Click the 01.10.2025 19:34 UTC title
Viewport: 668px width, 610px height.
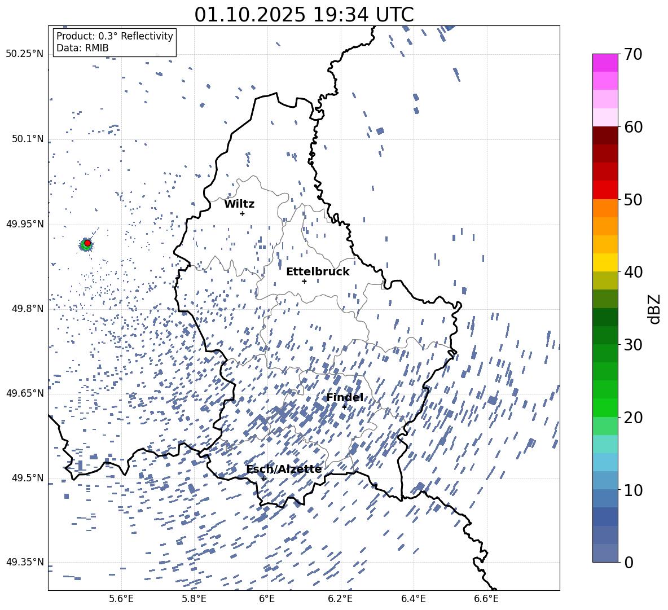point(304,15)
